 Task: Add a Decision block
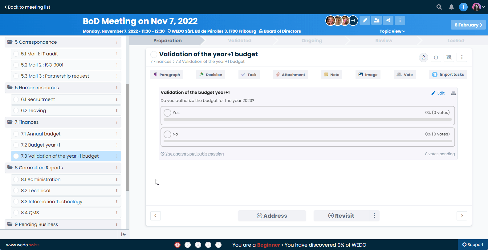(x=211, y=75)
